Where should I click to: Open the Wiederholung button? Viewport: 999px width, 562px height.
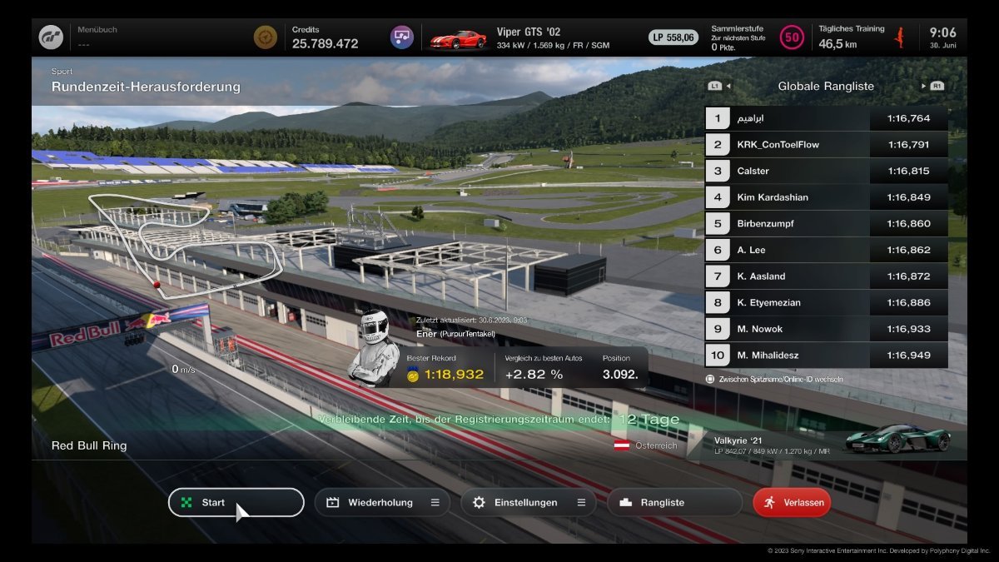click(x=382, y=502)
